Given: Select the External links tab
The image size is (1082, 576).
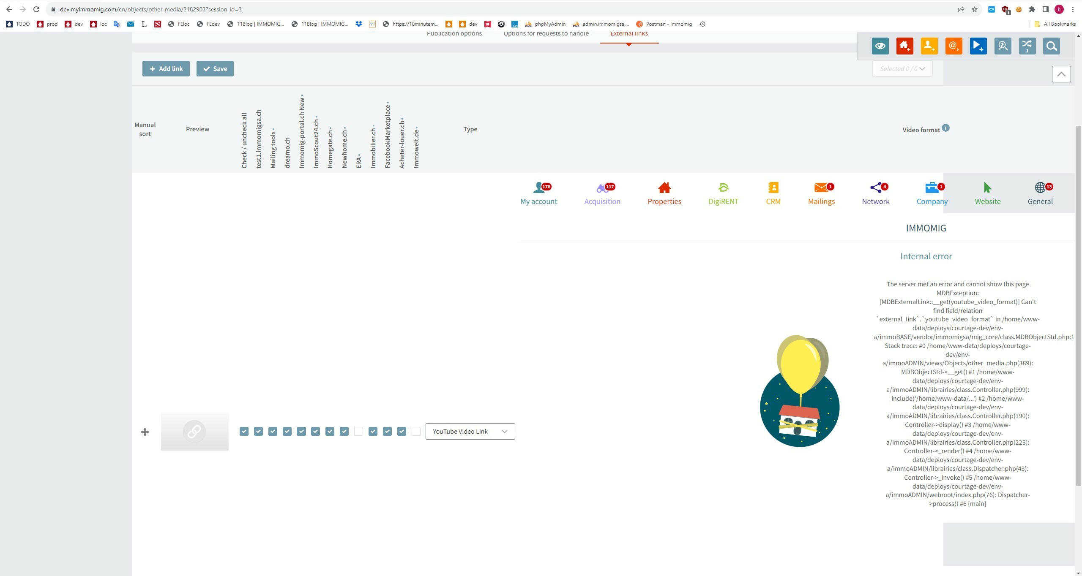Looking at the screenshot, I should [629, 34].
